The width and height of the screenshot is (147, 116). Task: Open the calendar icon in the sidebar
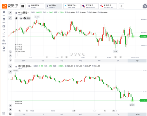(4, 26)
